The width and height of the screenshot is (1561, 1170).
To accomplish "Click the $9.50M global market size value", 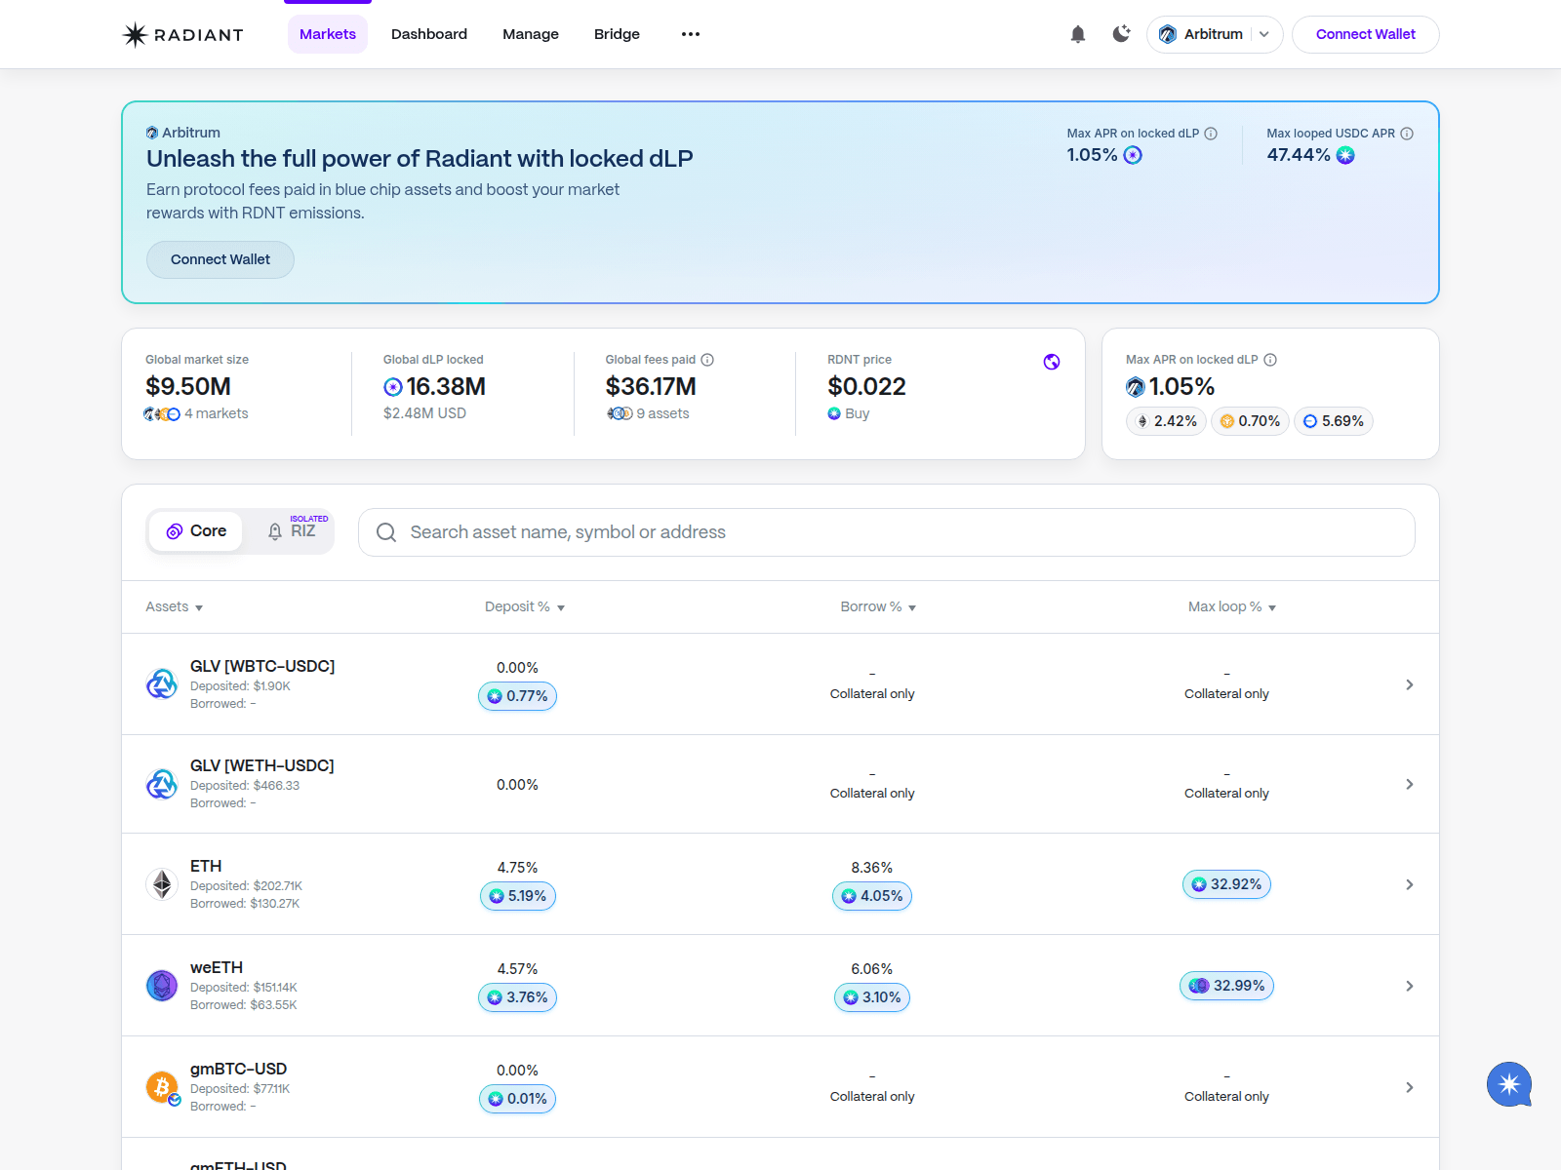I will pyautogui.click(x=188, y=387).
